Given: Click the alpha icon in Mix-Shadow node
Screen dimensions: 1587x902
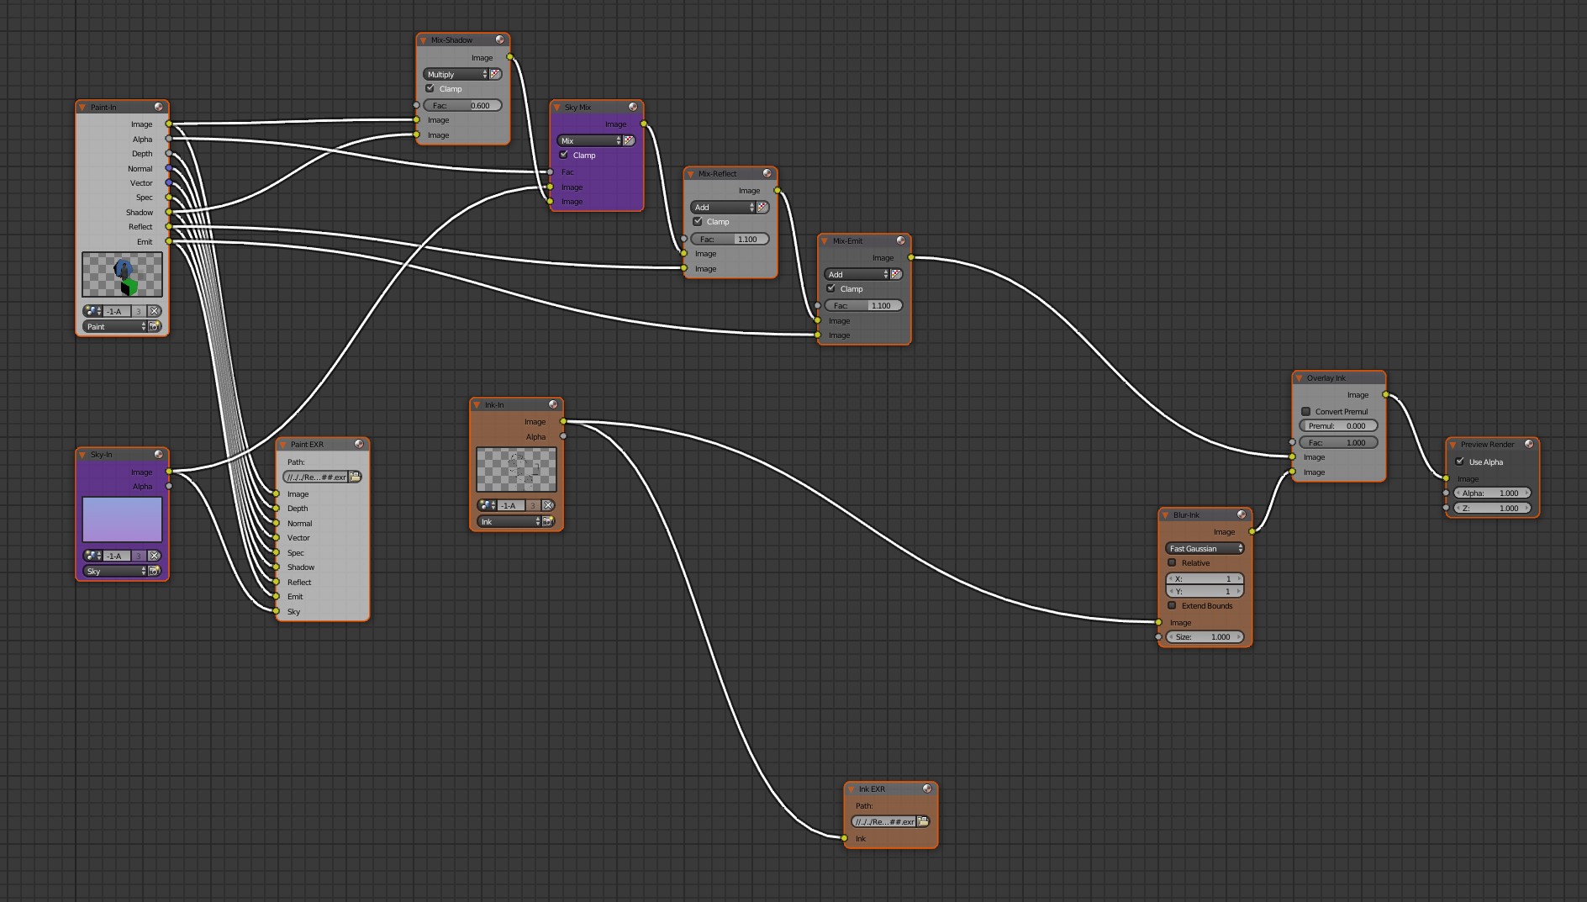Looking at the screenshot, I should [x=496, y=74].
